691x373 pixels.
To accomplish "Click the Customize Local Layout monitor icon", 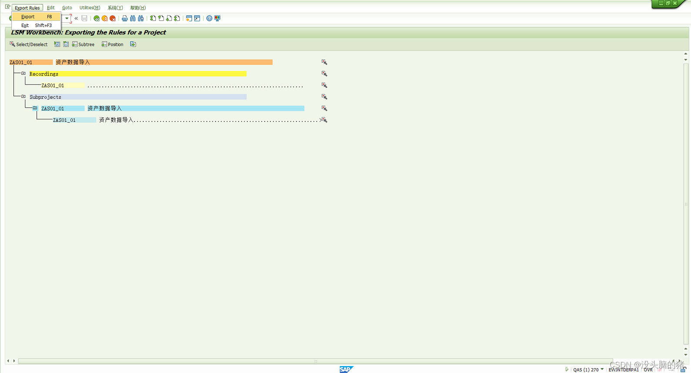I will pyautogui.click(x=217, y=18).
